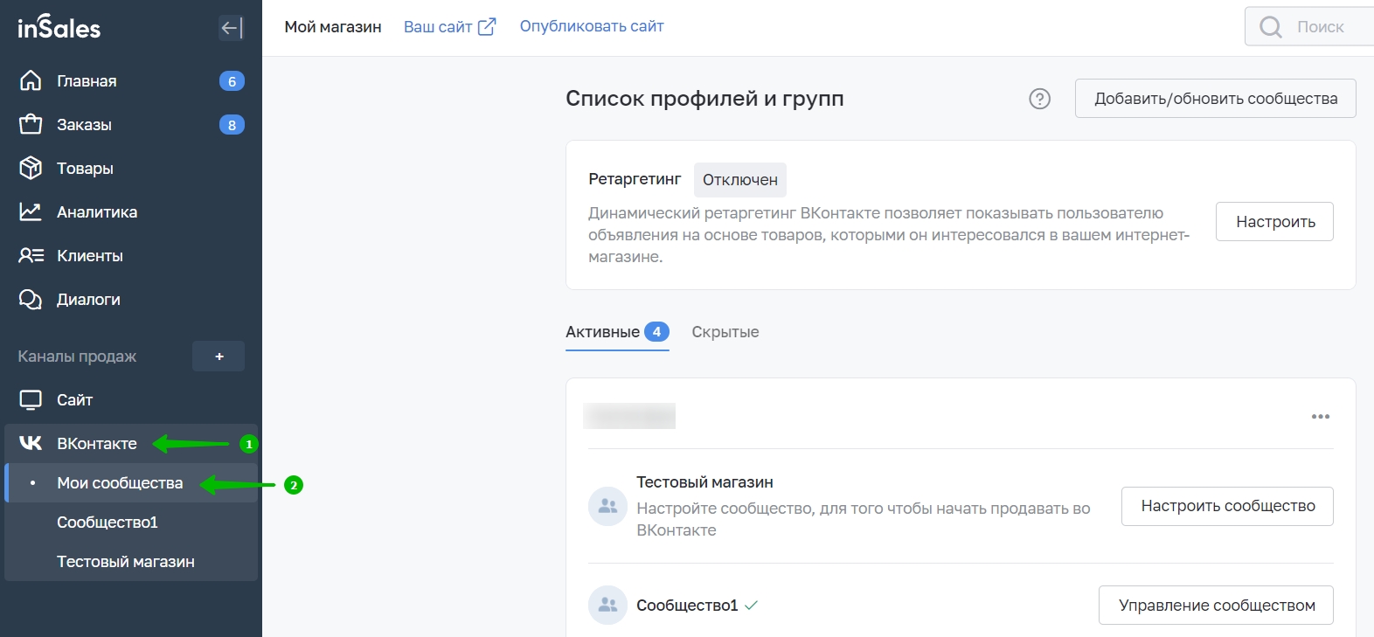Click the Активные count badge 4
Image resolution: width=1374 pixels, height=637 pixels.
click(656, 332)
